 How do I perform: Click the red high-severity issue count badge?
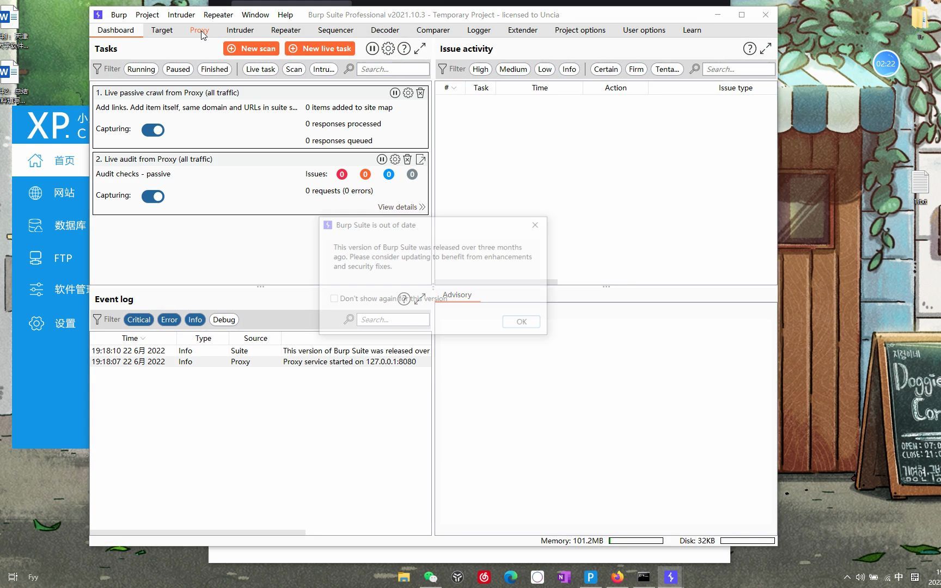342,174
